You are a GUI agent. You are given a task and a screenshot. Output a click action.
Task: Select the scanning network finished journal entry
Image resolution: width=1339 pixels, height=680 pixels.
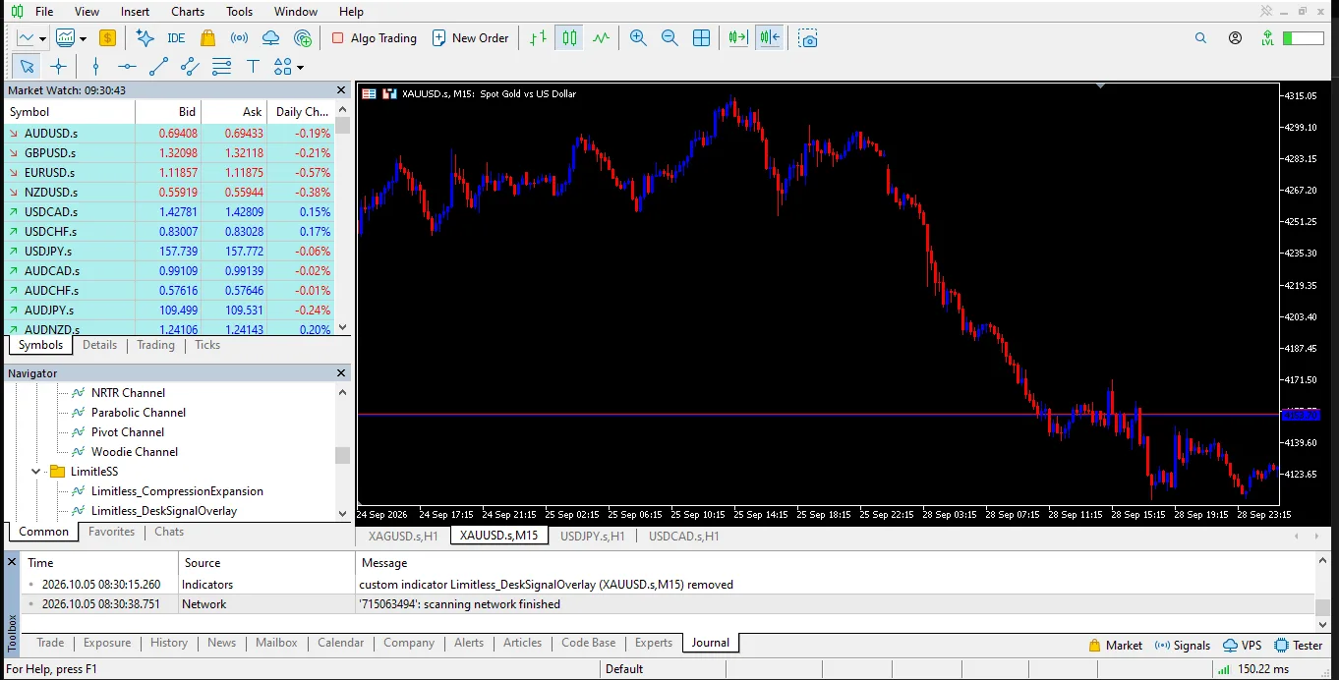(x=667, y=604)
